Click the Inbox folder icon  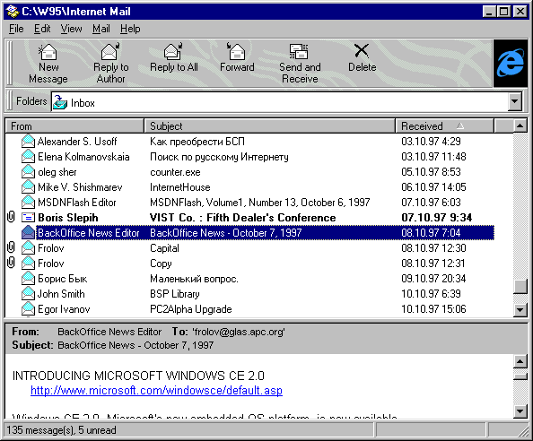(x=60, y=102)
